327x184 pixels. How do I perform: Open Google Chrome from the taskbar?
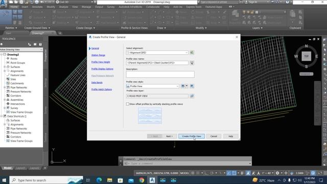tap(142, 180)
